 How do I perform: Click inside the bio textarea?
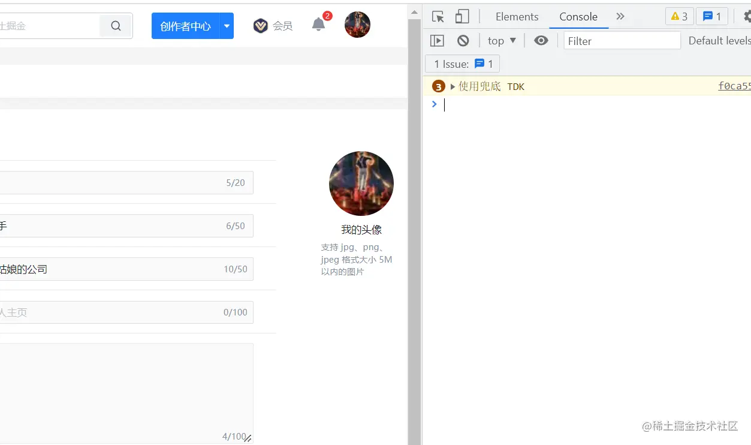[x=126, y=393]
